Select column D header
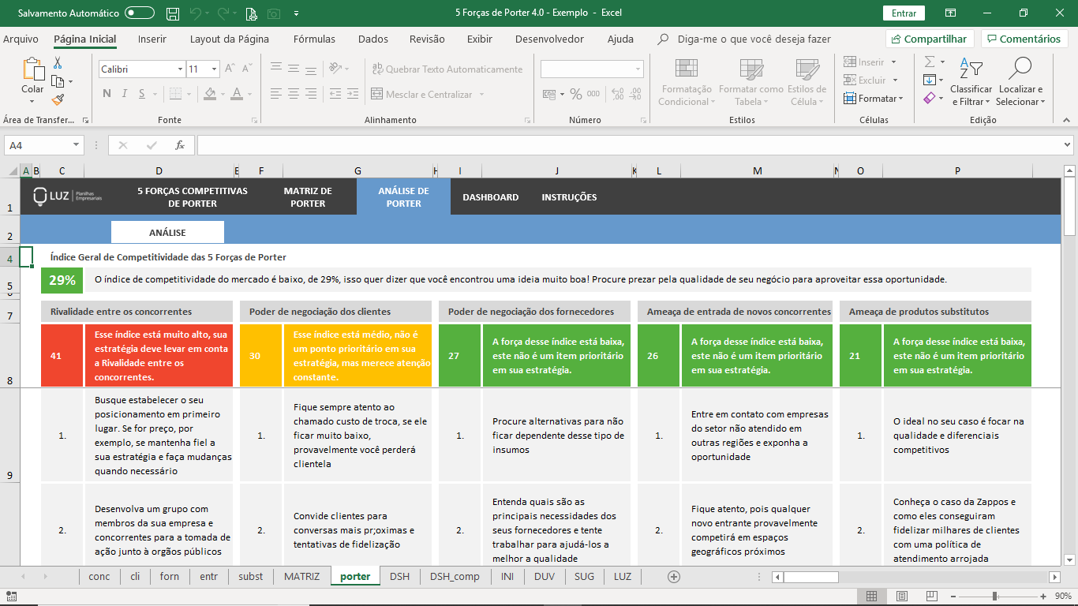The width and height of the screenshot is (1078, 606). tap(159, 170)
